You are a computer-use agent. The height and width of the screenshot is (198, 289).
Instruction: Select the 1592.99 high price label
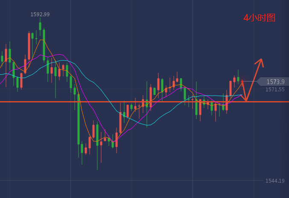(x=40, y=15)
